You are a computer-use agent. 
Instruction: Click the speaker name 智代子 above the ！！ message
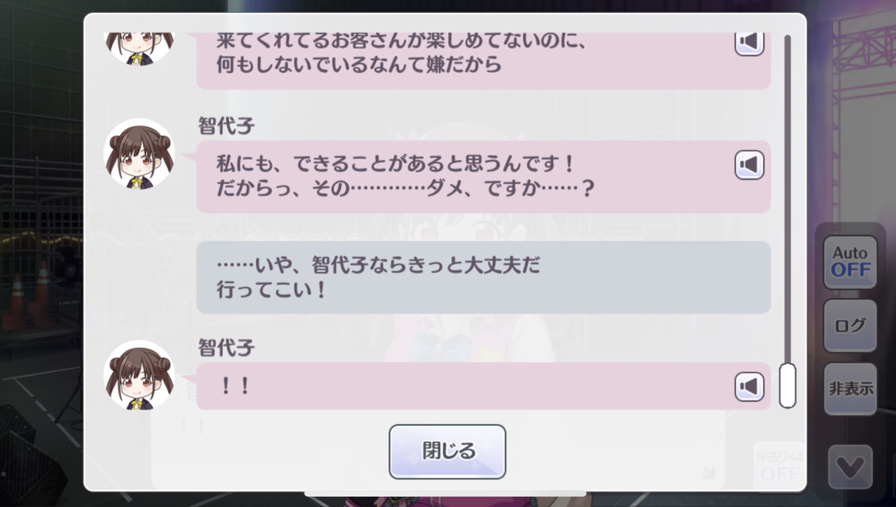pos(226,348)
